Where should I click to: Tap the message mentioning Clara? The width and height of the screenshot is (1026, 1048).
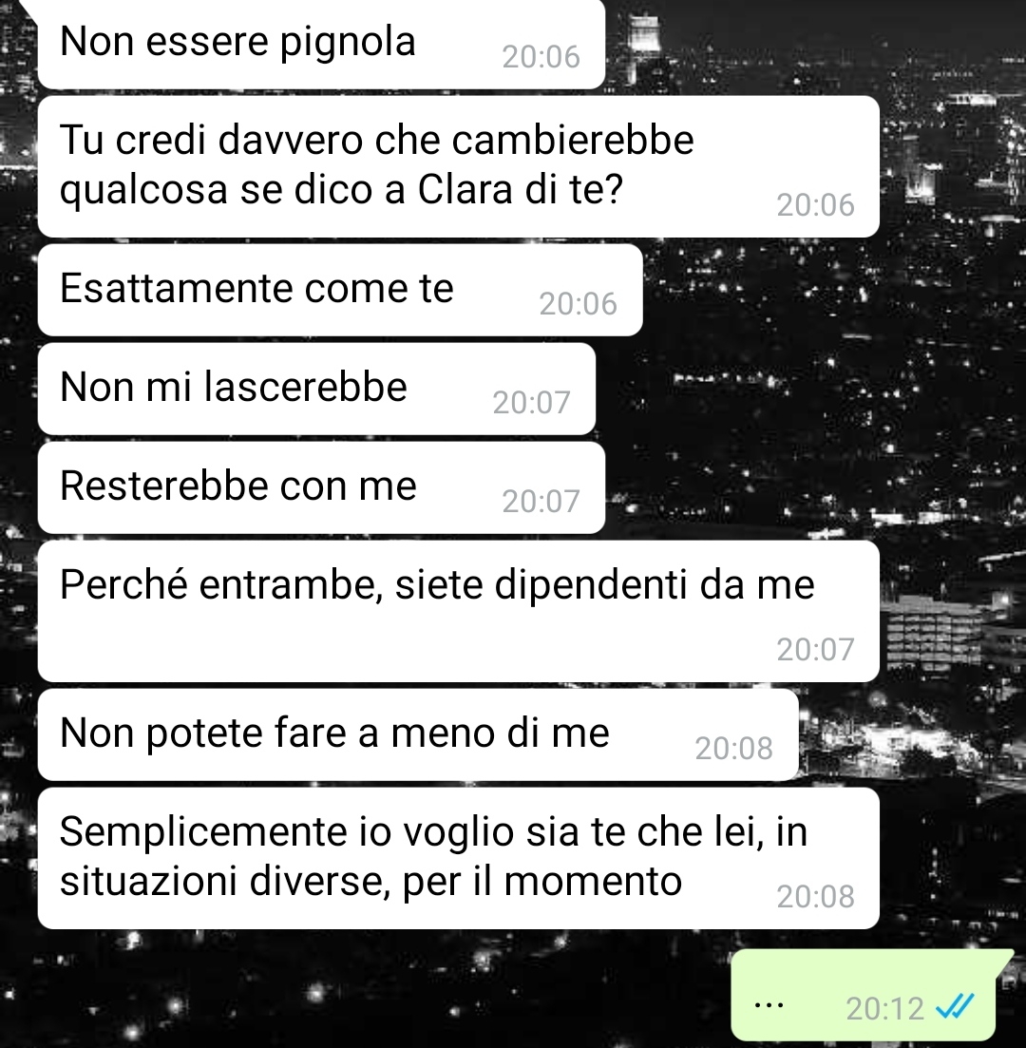point(459,166)
